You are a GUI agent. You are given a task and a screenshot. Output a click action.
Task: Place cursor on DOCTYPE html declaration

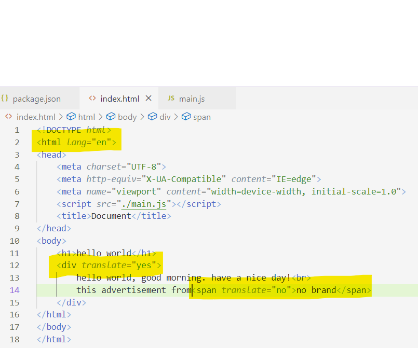(x=74, y=130)
